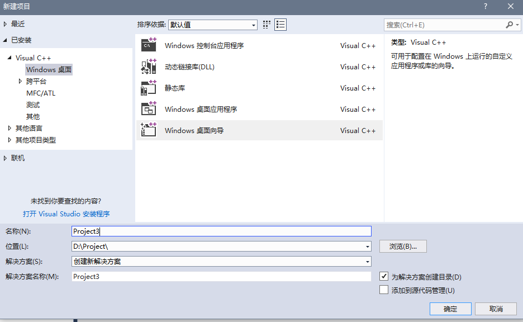
Task: Expand the 跨平台 tree node
Action: click(20, 81)
